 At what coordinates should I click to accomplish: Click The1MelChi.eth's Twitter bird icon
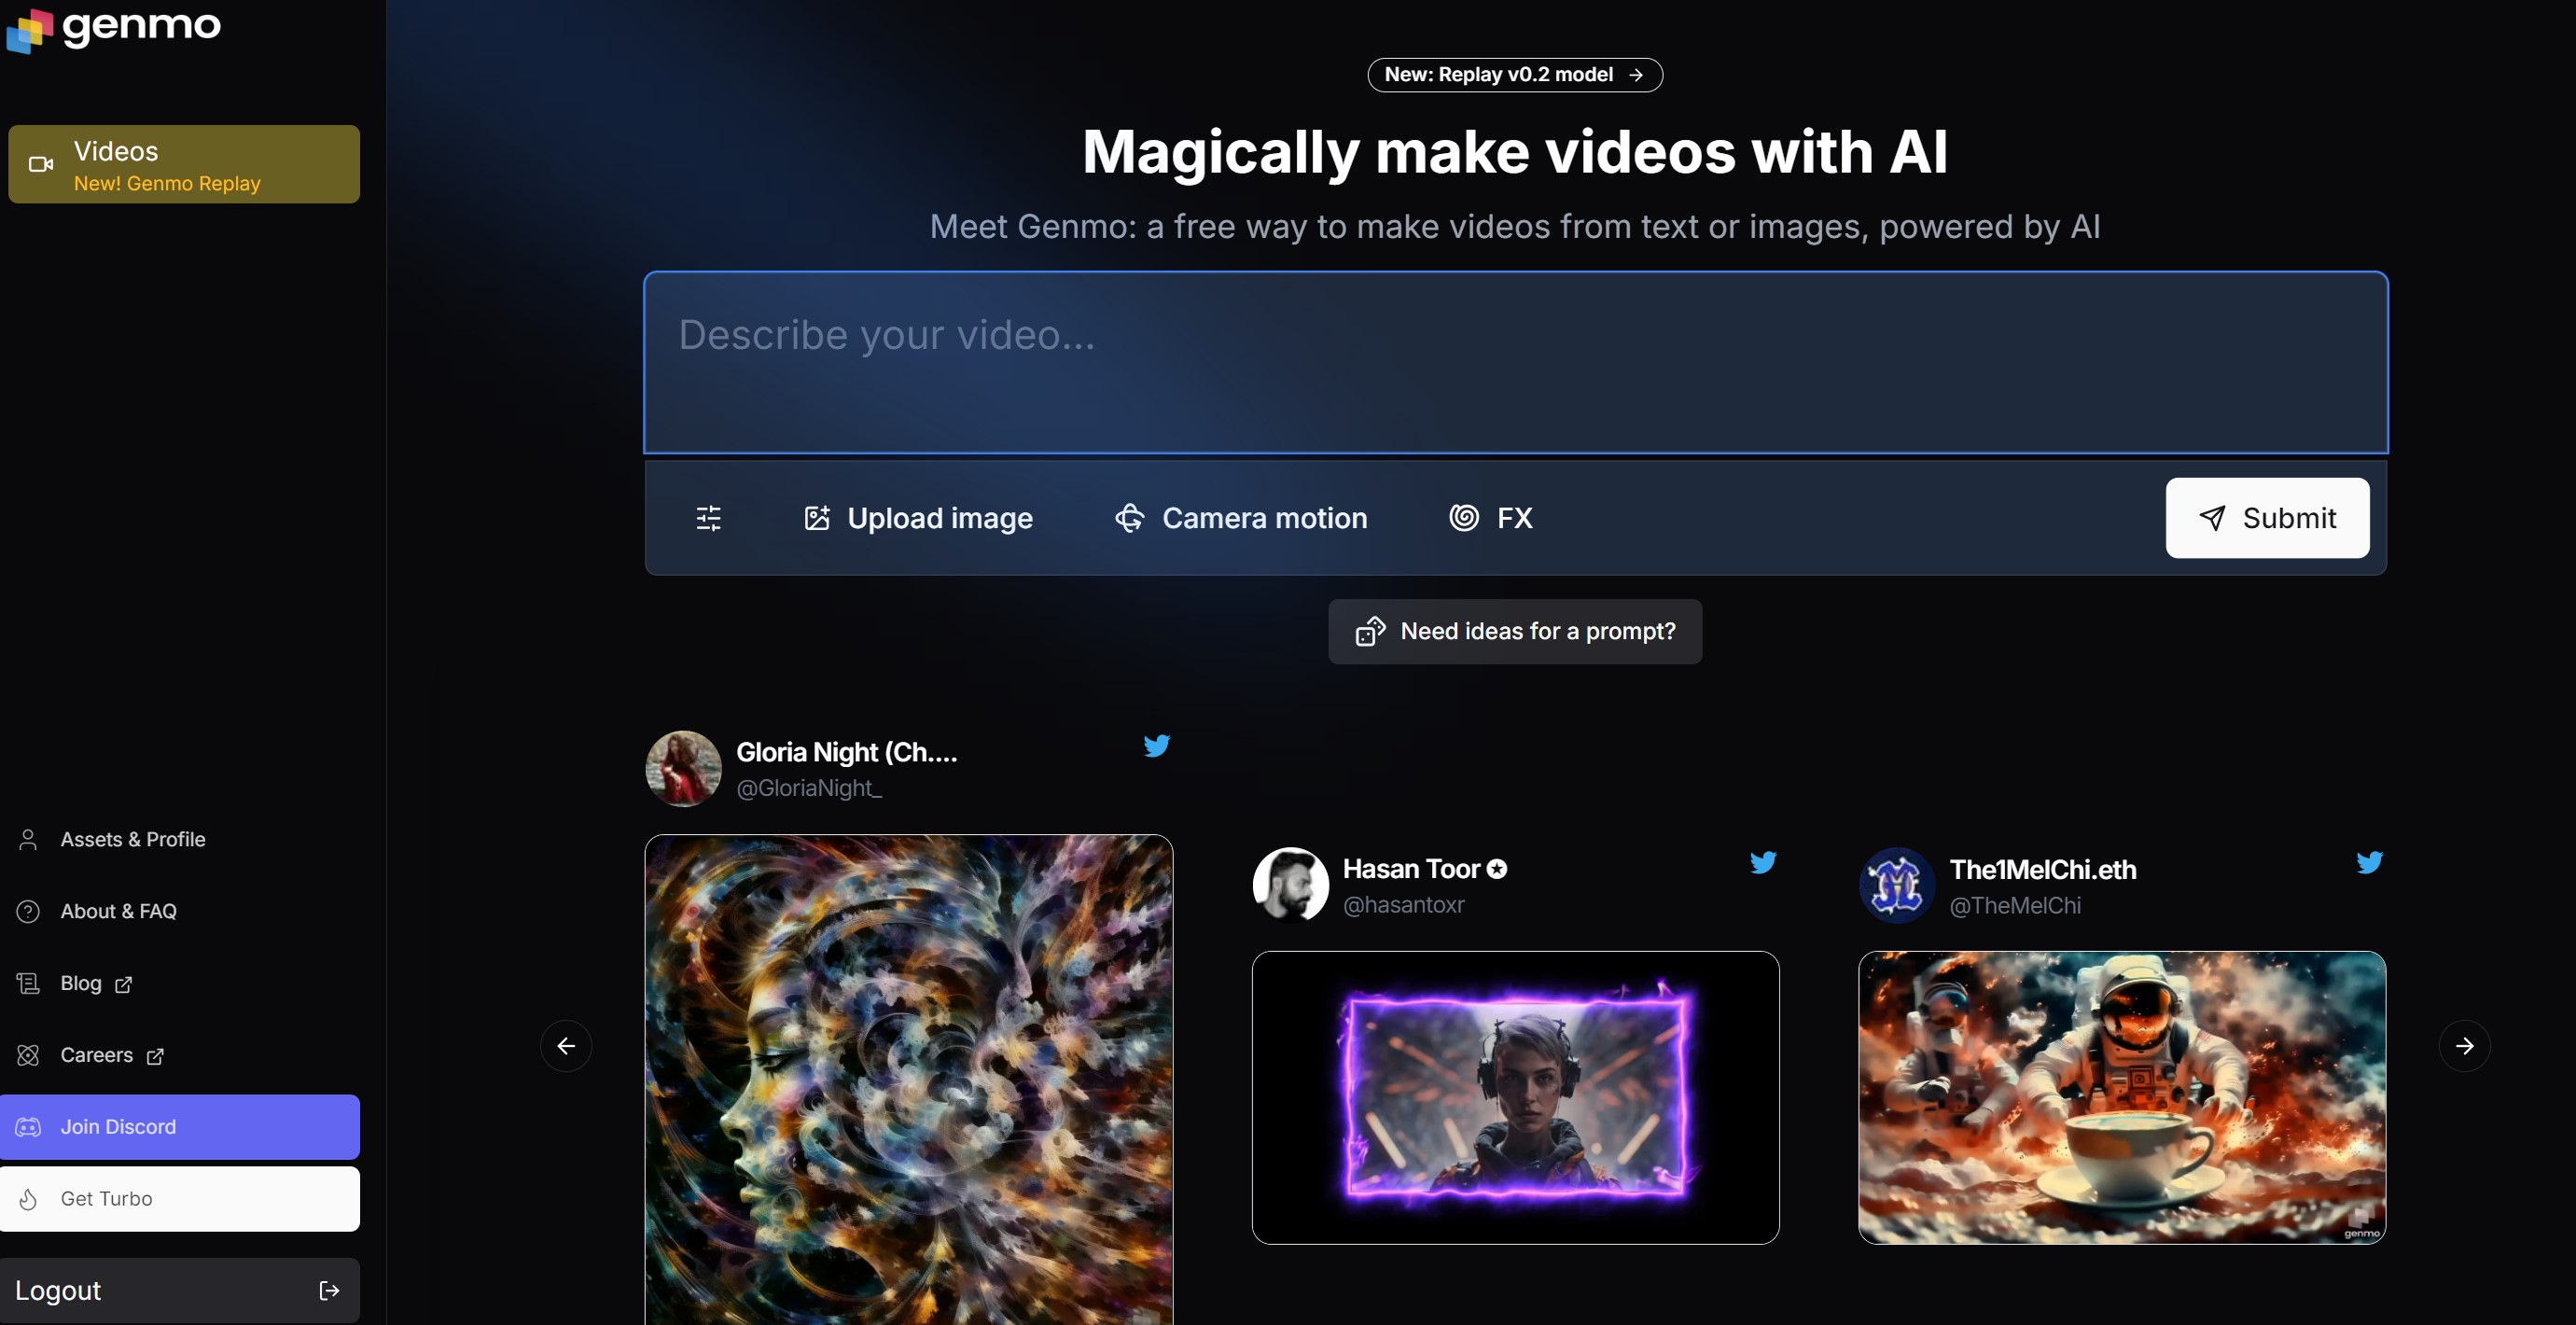coord(2369,862)
